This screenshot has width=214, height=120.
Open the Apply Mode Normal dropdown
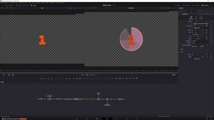200,41
